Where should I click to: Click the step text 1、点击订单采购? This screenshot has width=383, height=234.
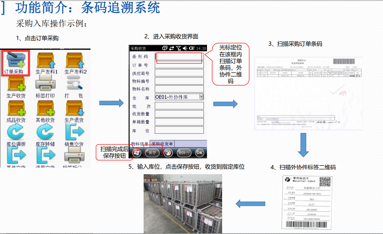[37, 38]
